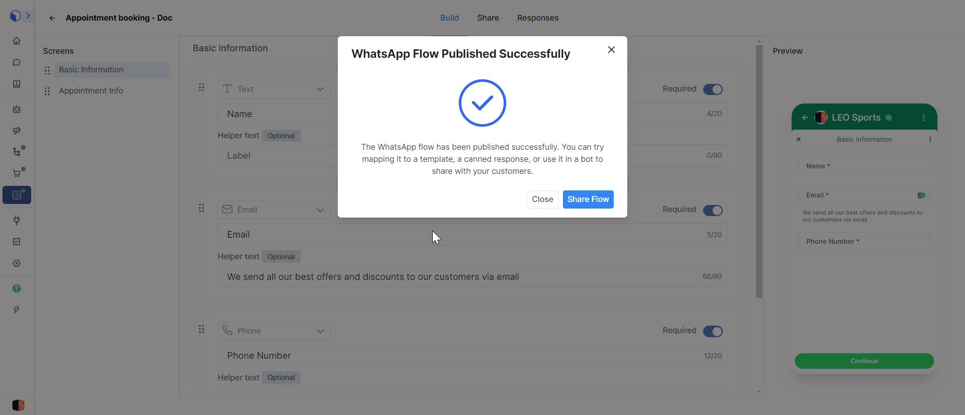Open the megaphone campaigns icon

pos(17,131)
